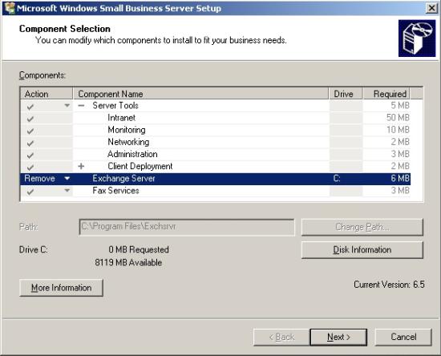Click the checkmark action for Client Deployment

pos(30,168)
